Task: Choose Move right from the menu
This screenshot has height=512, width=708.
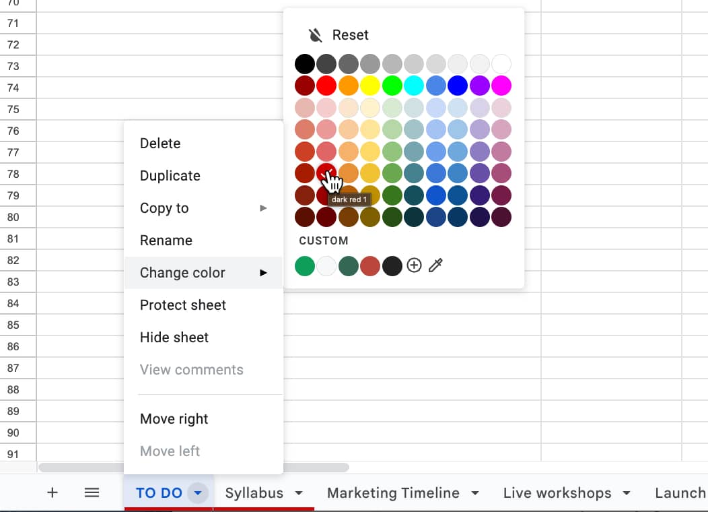Action: 174,419
